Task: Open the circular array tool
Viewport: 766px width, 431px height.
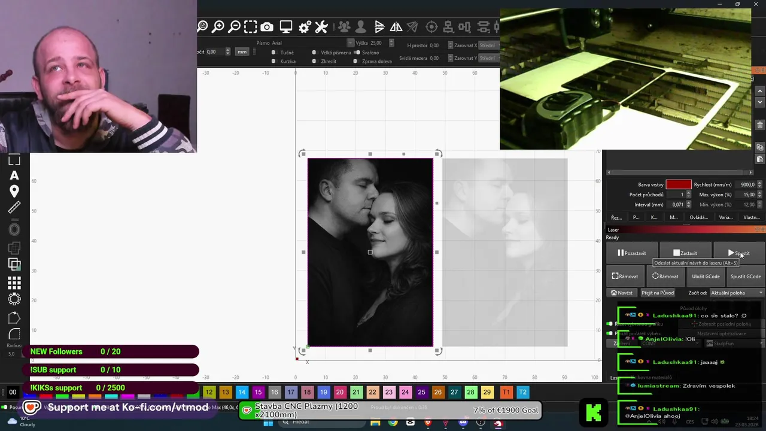Action: tap(14, 299)
